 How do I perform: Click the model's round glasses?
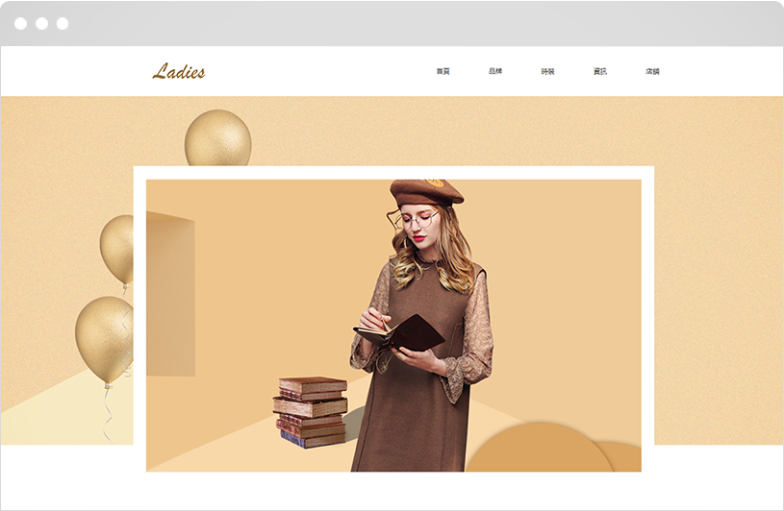pyautogui.click(x=419, y=220)
